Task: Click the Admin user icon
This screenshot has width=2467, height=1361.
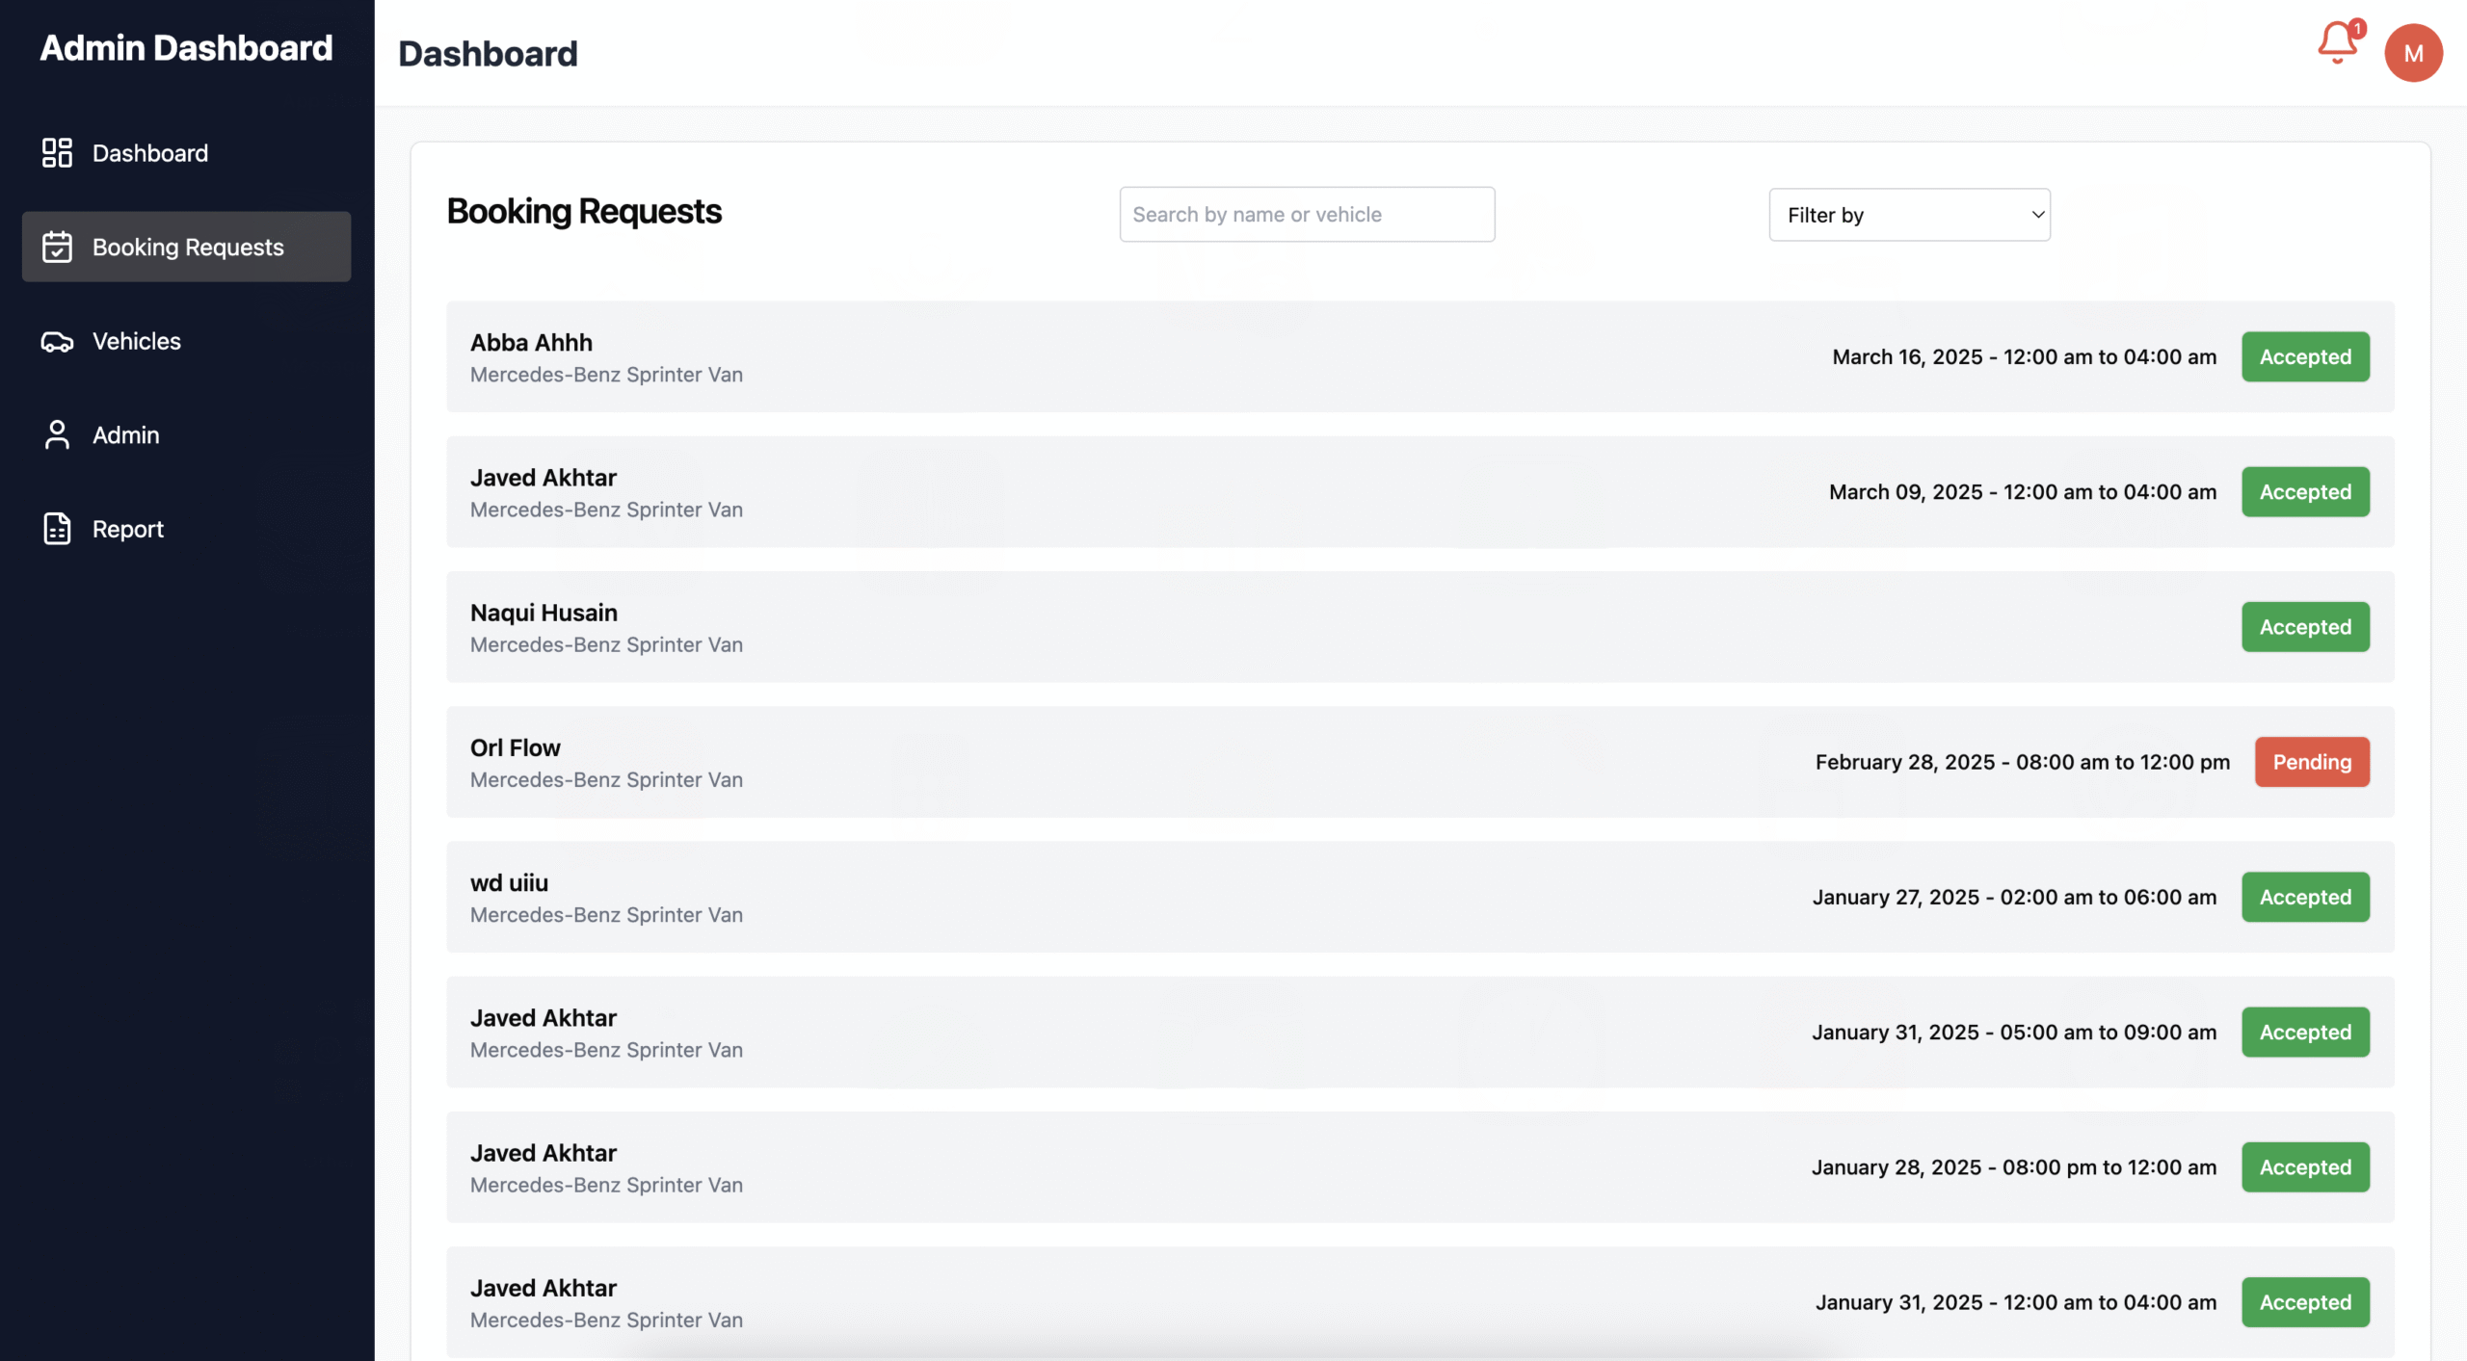Action: click(57, 434)
